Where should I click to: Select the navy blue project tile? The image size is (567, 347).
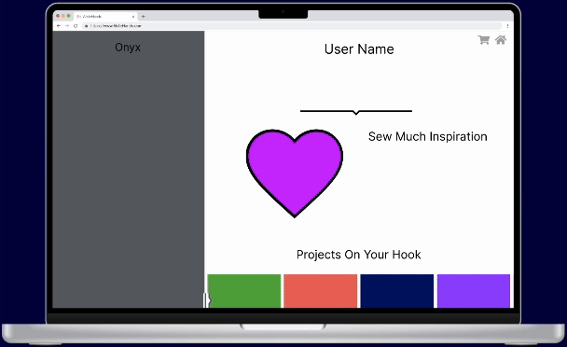click(x=397, y=291)
